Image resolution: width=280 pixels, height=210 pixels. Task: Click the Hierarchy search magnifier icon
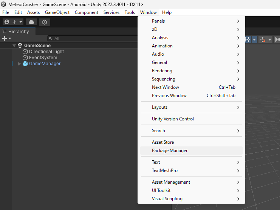[x=51, y=38]
